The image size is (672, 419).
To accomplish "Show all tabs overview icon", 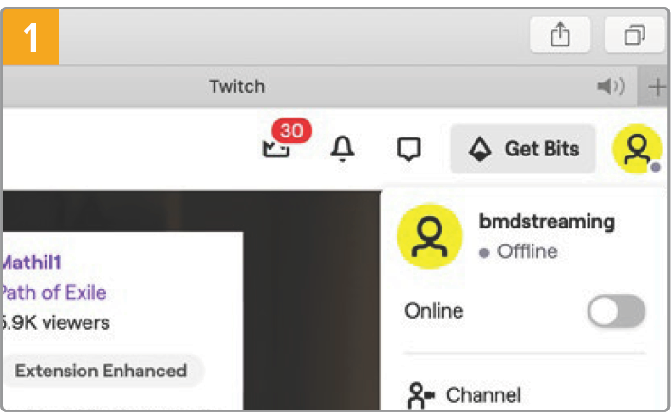I will point(634,35).
